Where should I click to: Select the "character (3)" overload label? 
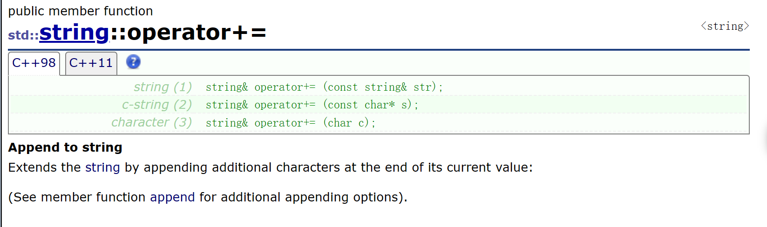tap(152, 122)
